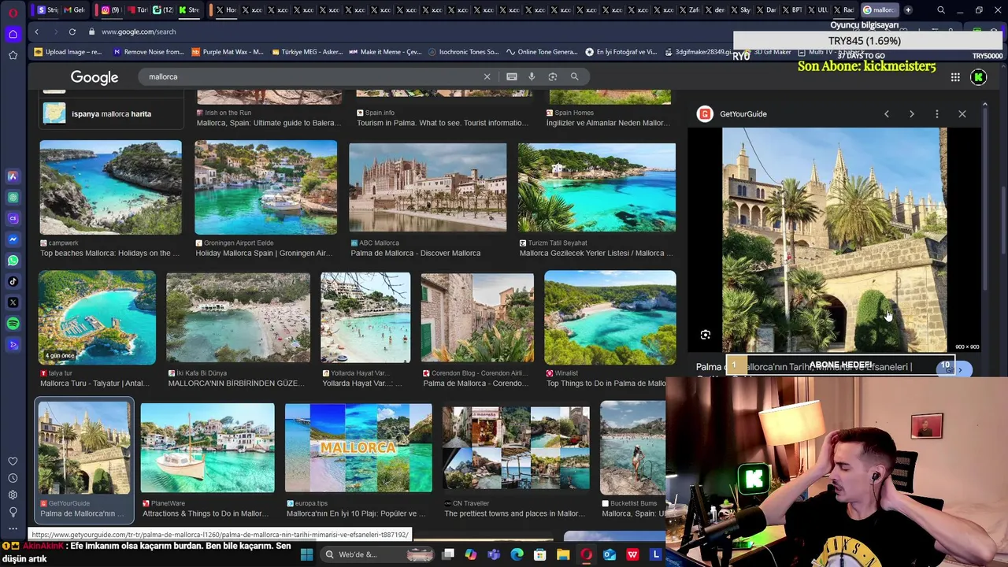Click large GetYourGuide preview image

(x=835, y=239)
